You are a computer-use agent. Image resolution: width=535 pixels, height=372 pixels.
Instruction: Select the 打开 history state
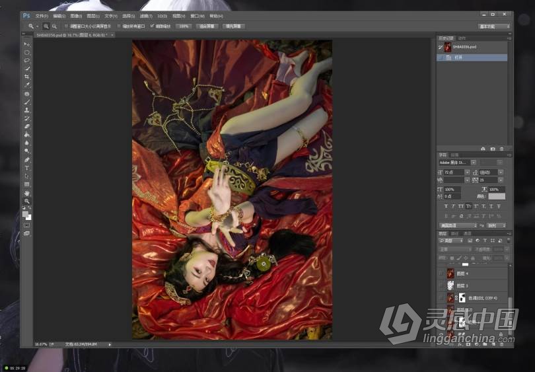click(472, 57)
